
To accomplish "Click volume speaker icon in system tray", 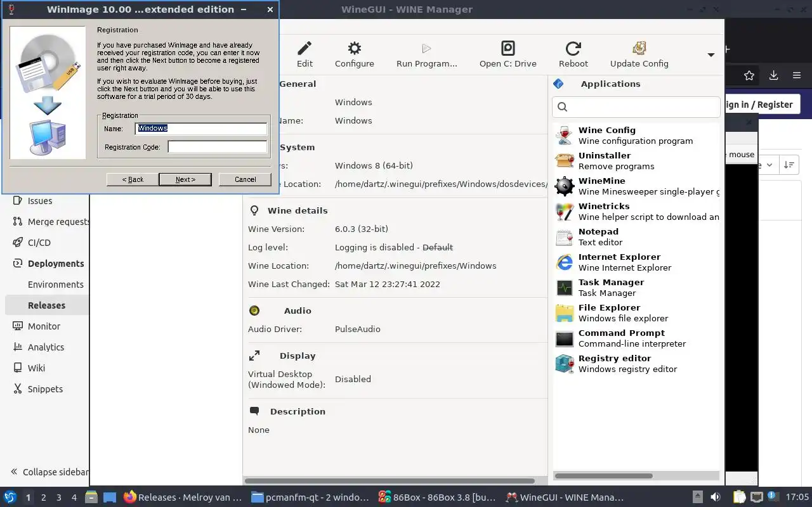I will pyautogui.click(x=716, y=497).
